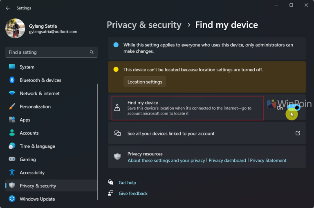This screenshot has width=314, height=208.
Task: Open See all your devices linked
Action: (207, 133)
